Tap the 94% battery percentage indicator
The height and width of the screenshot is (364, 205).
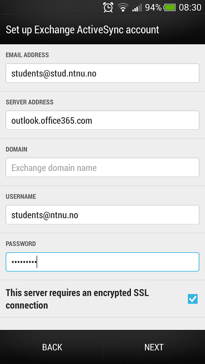pos(153,8)
